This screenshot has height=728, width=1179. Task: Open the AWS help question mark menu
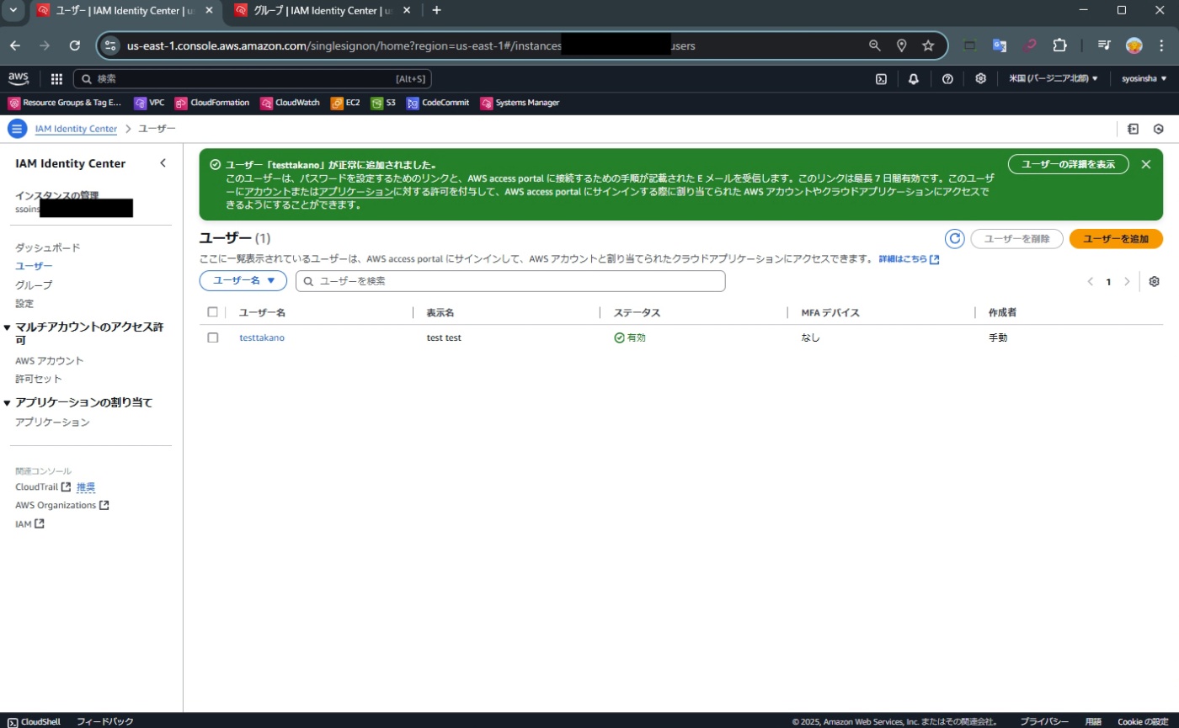[947, 78]
